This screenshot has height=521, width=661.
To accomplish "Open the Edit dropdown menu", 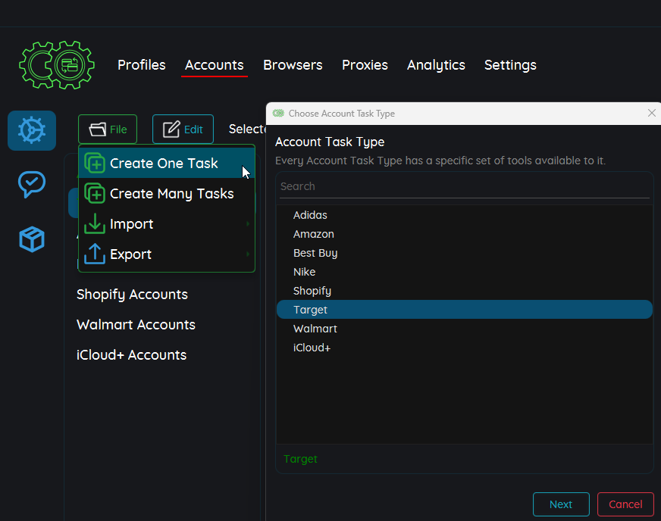I will 183,129.
